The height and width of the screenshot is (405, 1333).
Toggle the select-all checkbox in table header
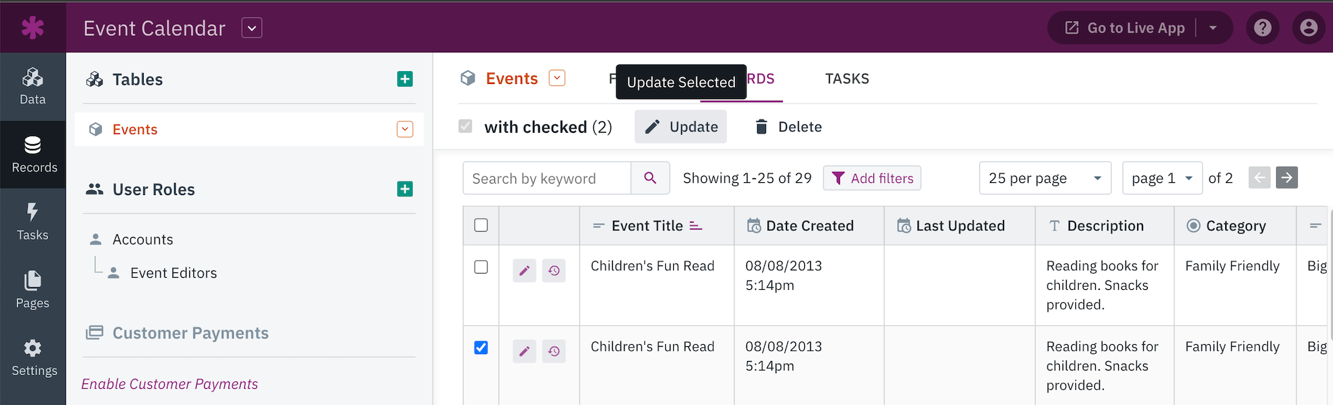click(x=481, y=225)
